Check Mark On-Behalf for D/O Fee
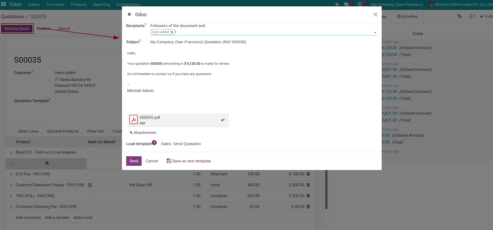This screenshot has height=230, width=493. [90, 174]
